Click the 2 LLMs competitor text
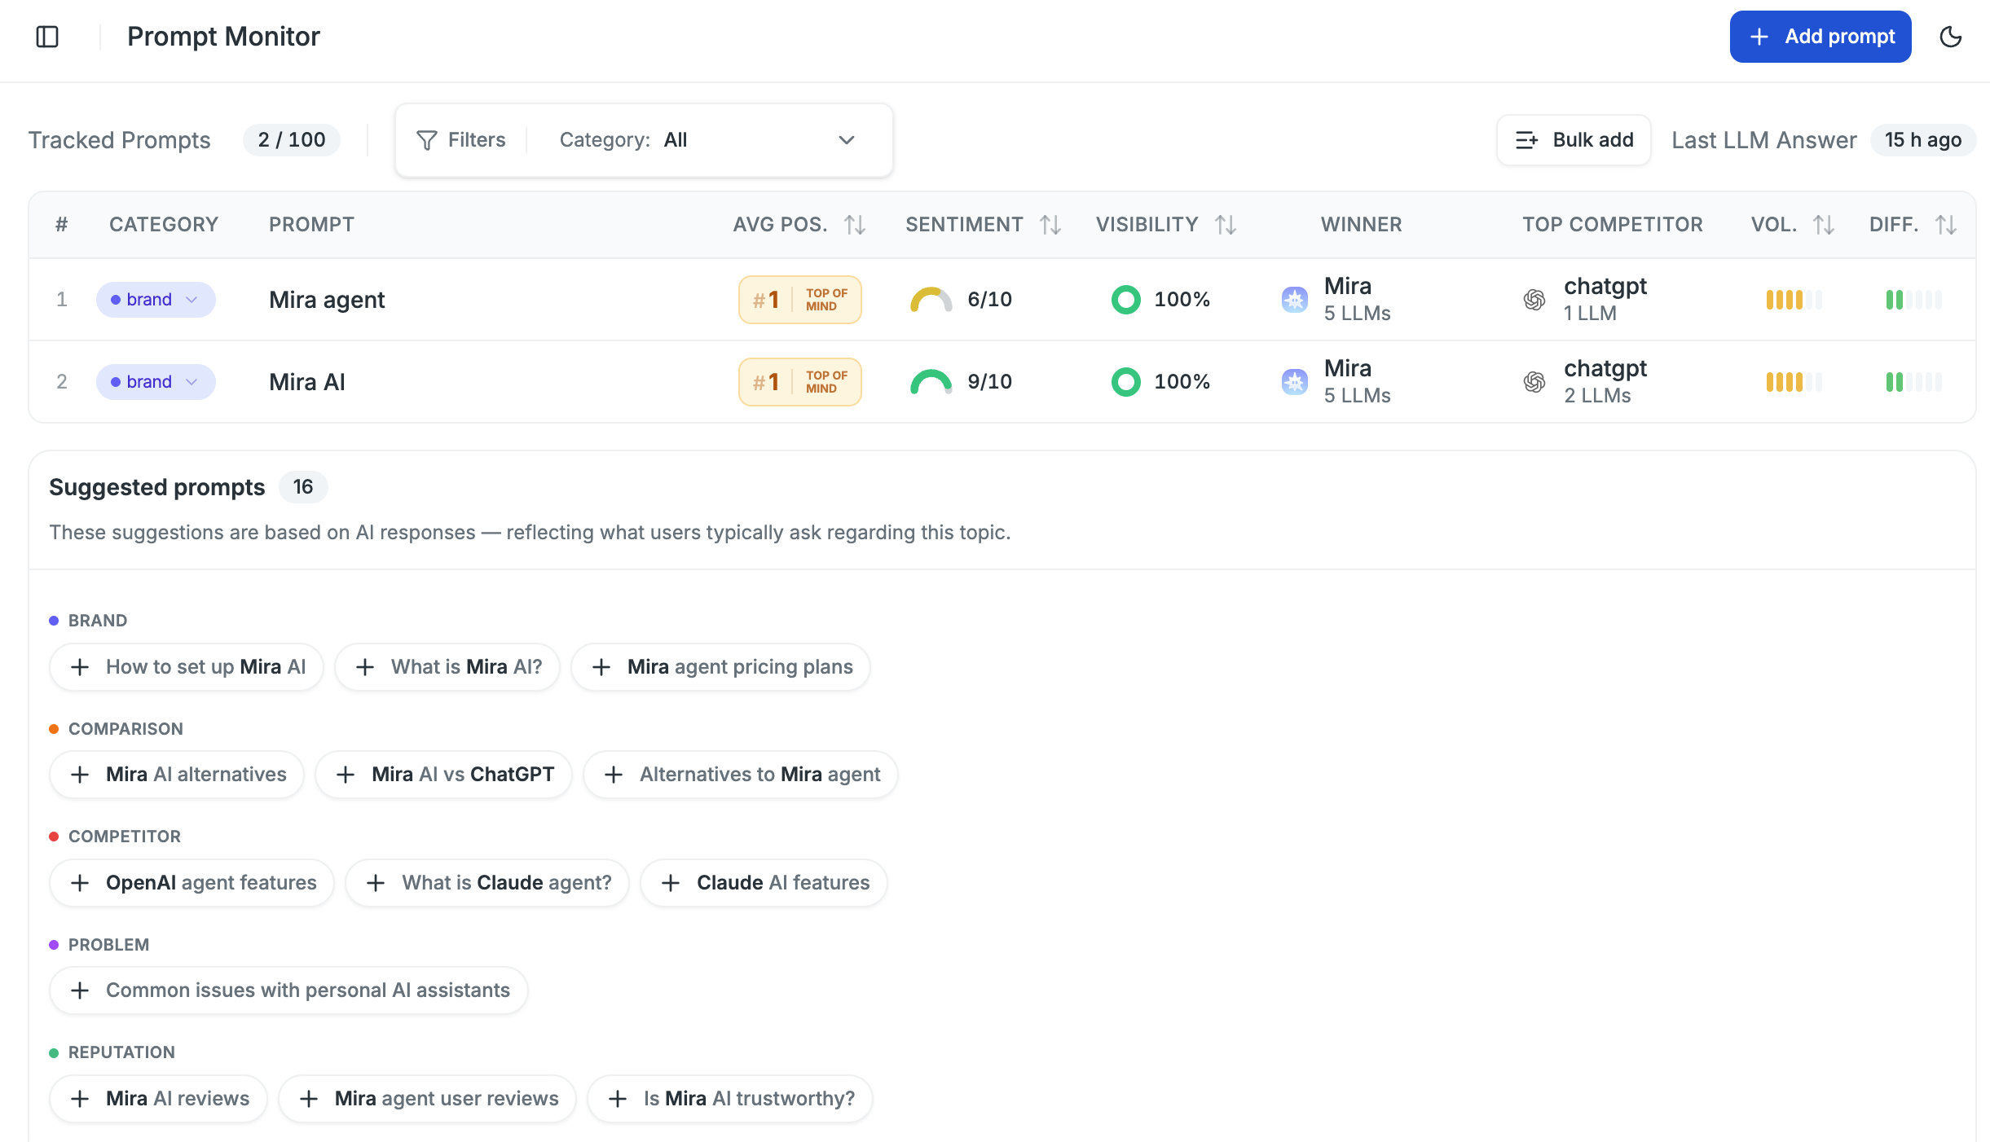This screenshot has width=1990, height=1142. 1597,396
